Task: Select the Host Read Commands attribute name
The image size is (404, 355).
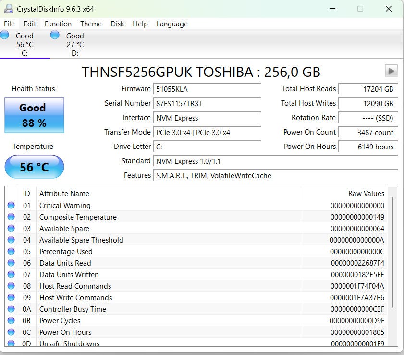Action: (x=75, y=286)
